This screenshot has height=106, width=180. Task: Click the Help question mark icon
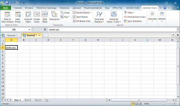[165, 8]
